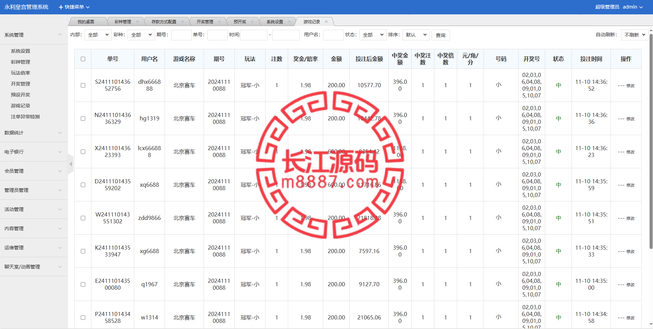The height and width of the screenshot is (329, 653).
Task: Click the plus icon beside 快捷菜单
Action: pyautogui.click(x=61, y=7)
